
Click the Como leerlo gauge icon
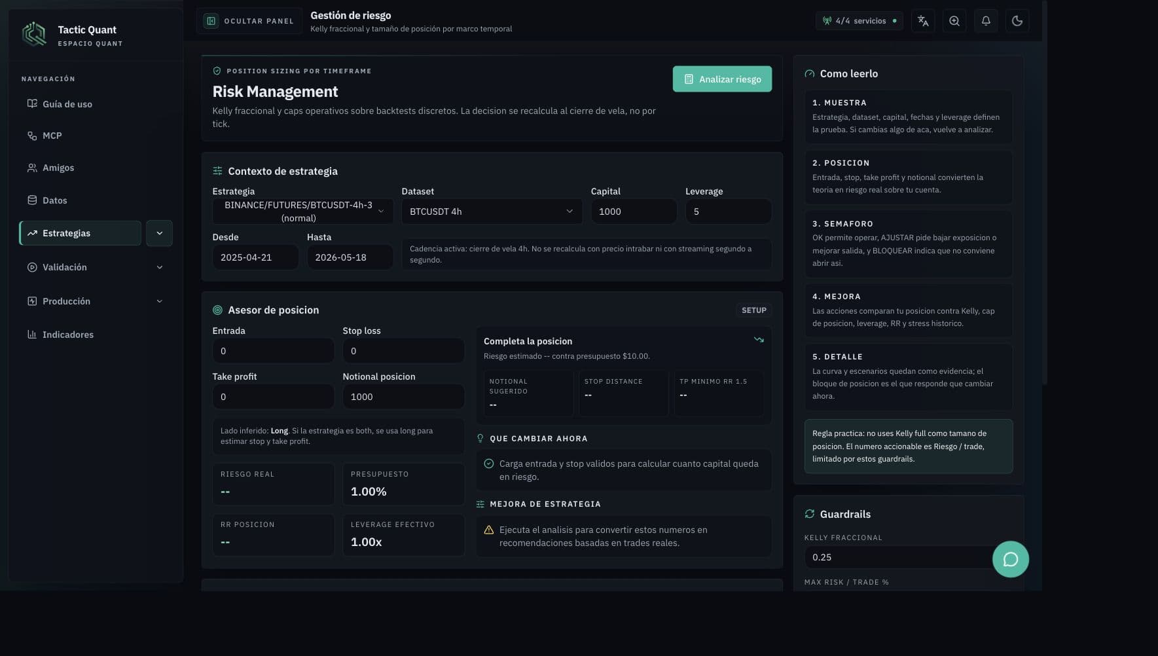pos(810,74)
